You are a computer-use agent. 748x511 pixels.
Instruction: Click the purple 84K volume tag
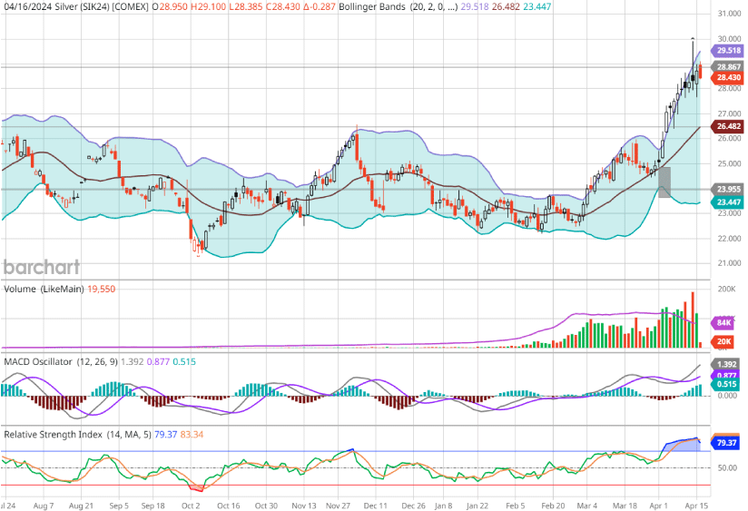tap(725, 322)
